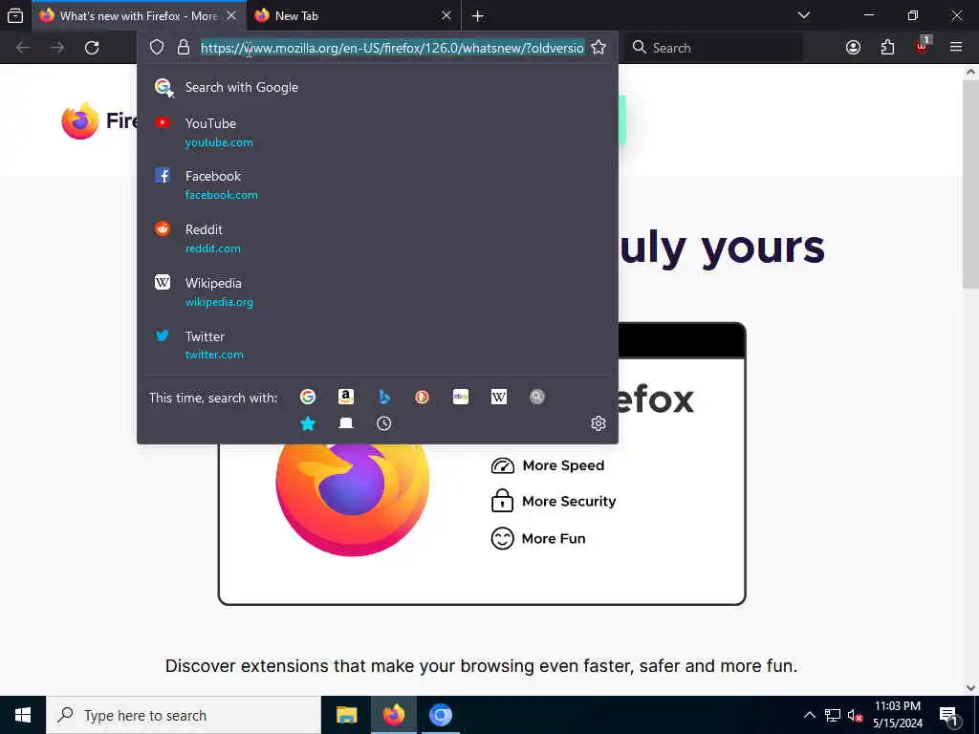Viewport: 979px width, 734px height.
Task: Open tracking protection shield icon
Action: coord(157,48)
